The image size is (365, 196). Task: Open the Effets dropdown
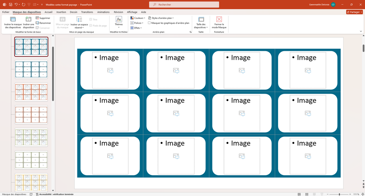(x=136, y=28)
